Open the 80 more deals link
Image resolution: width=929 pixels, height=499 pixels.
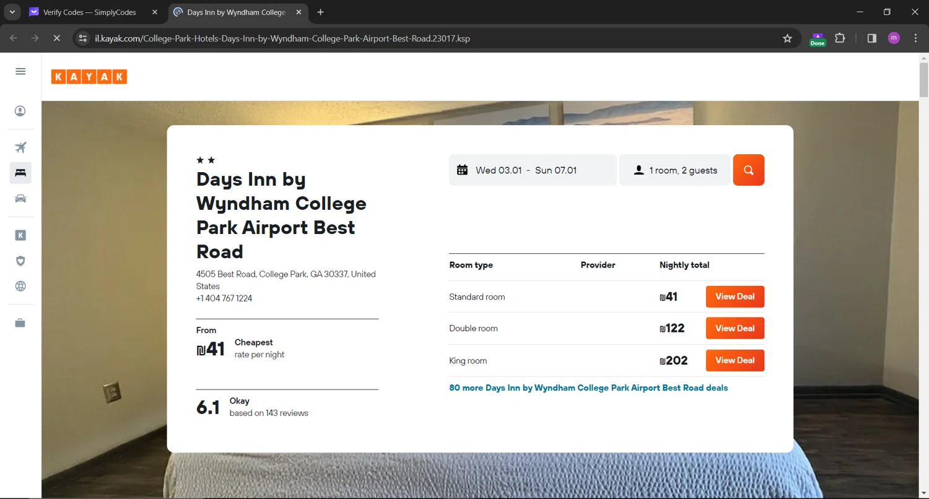(x=588, y=388)
